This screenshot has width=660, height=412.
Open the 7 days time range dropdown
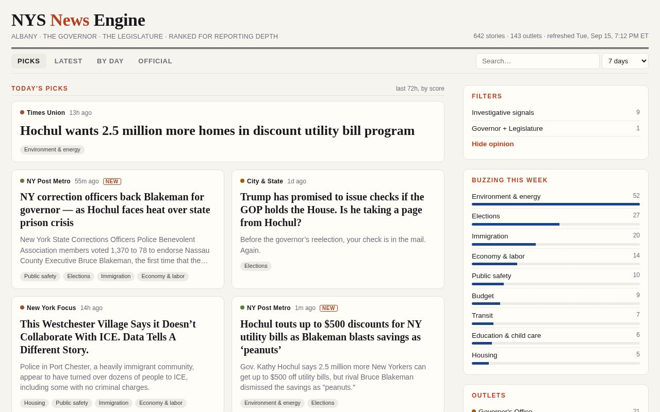click(x=625, y=61)
